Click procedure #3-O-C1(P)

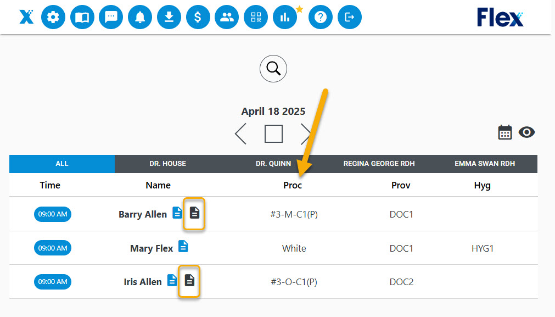point(294,282)
